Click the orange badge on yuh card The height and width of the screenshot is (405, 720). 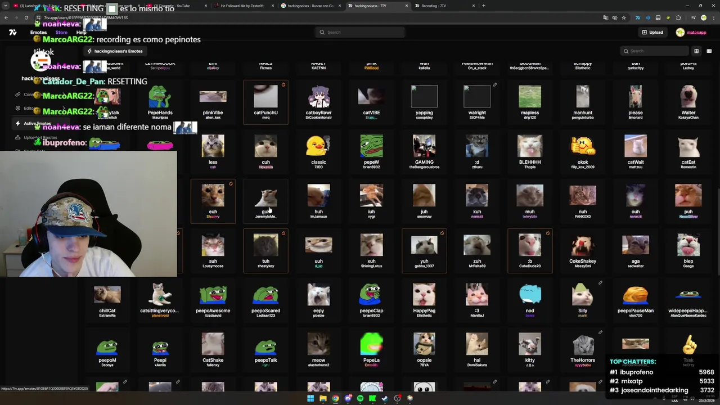pyautogui.click(x=442, y=233)
